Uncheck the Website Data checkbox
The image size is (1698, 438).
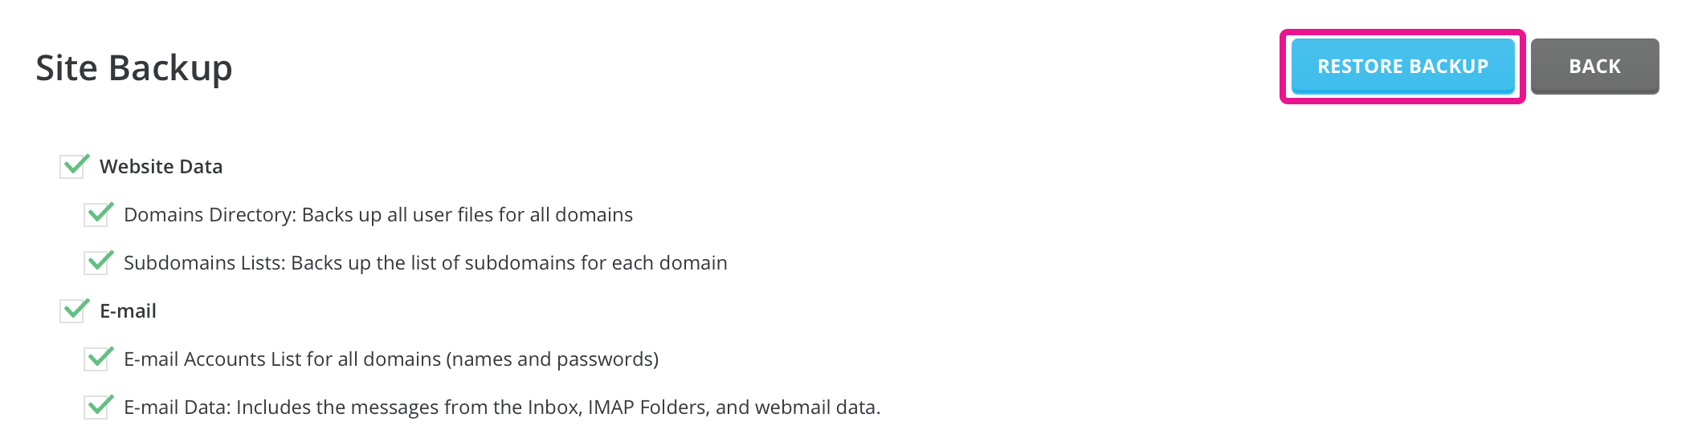coord(73,167)
